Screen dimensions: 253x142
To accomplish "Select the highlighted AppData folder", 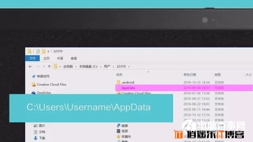I will [x=184, y=88].
